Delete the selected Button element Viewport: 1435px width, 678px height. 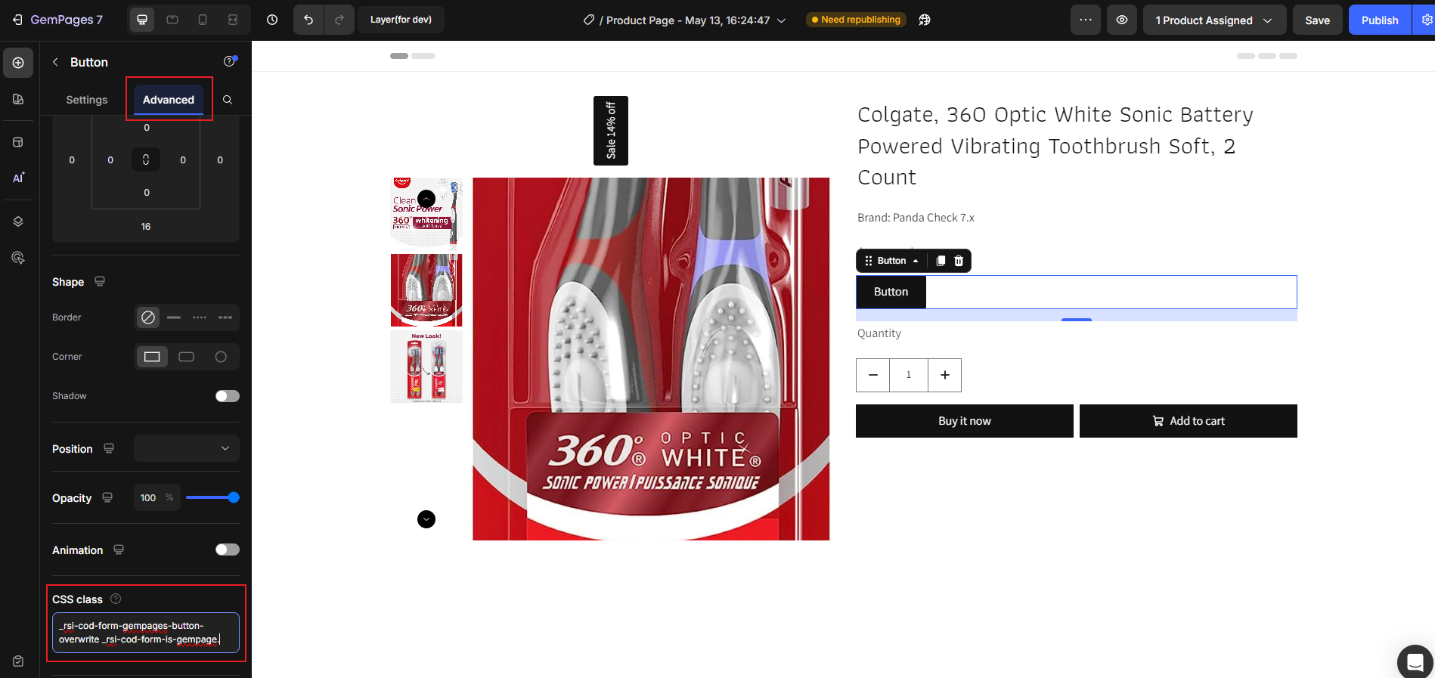[959, 261]
